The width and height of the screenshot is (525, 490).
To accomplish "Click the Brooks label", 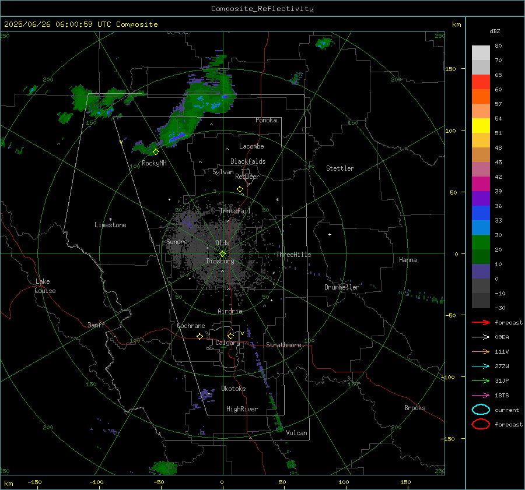I will click(x=415, y=408).
